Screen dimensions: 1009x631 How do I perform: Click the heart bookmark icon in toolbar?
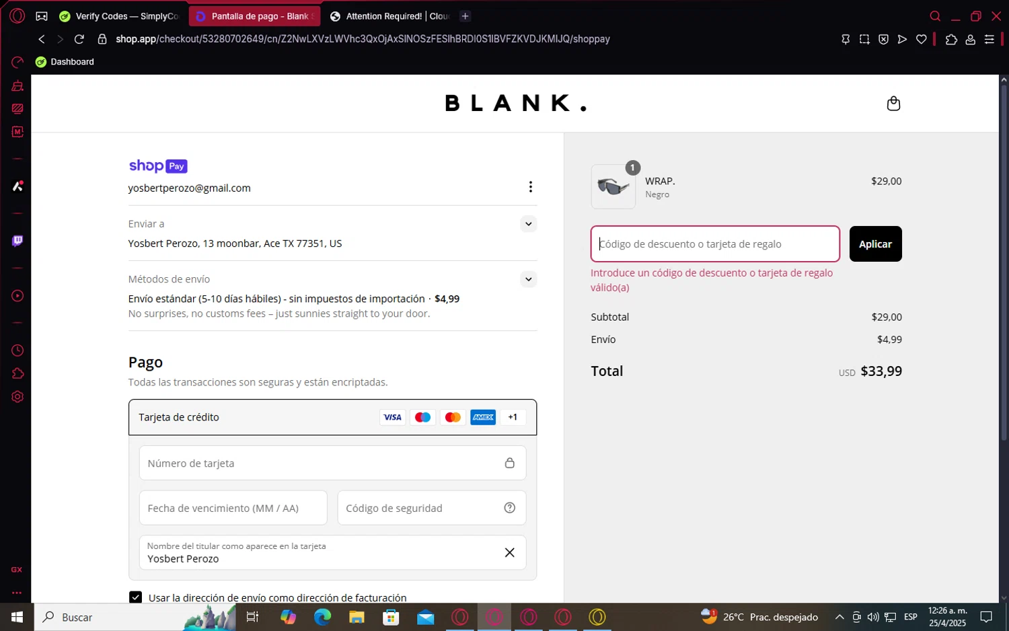click(x=922, y=39)
